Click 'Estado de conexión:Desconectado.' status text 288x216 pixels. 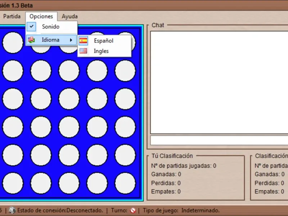point(60,210)
